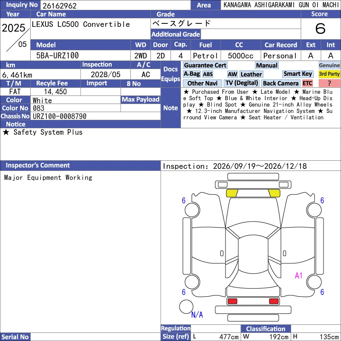Click the pink question mark badge
The height and width of the screenshot is (341, 341).
click(329, 83)
